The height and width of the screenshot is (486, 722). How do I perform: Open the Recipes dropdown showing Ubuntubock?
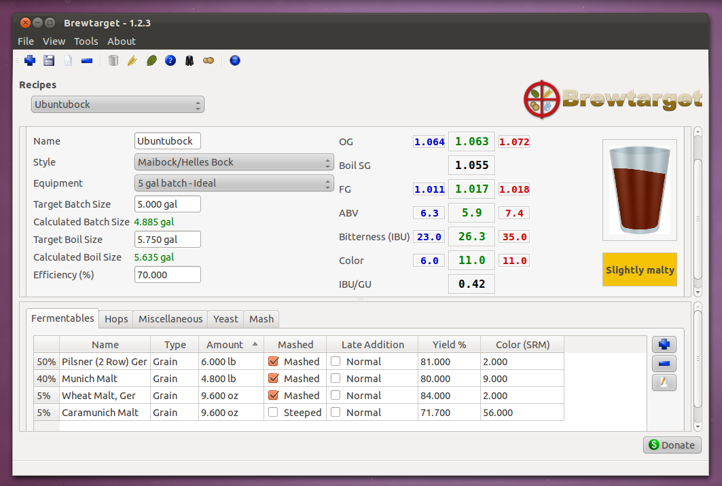point(118,105)
